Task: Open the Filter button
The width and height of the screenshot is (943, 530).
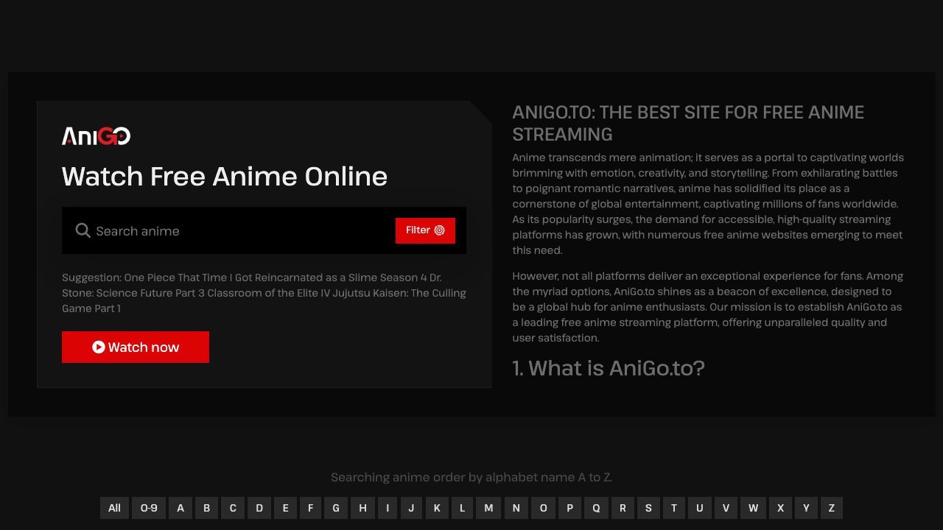Action: 425,230
